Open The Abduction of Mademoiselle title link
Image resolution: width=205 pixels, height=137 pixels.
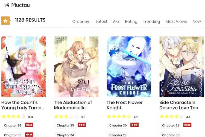(x=73, y=105)
